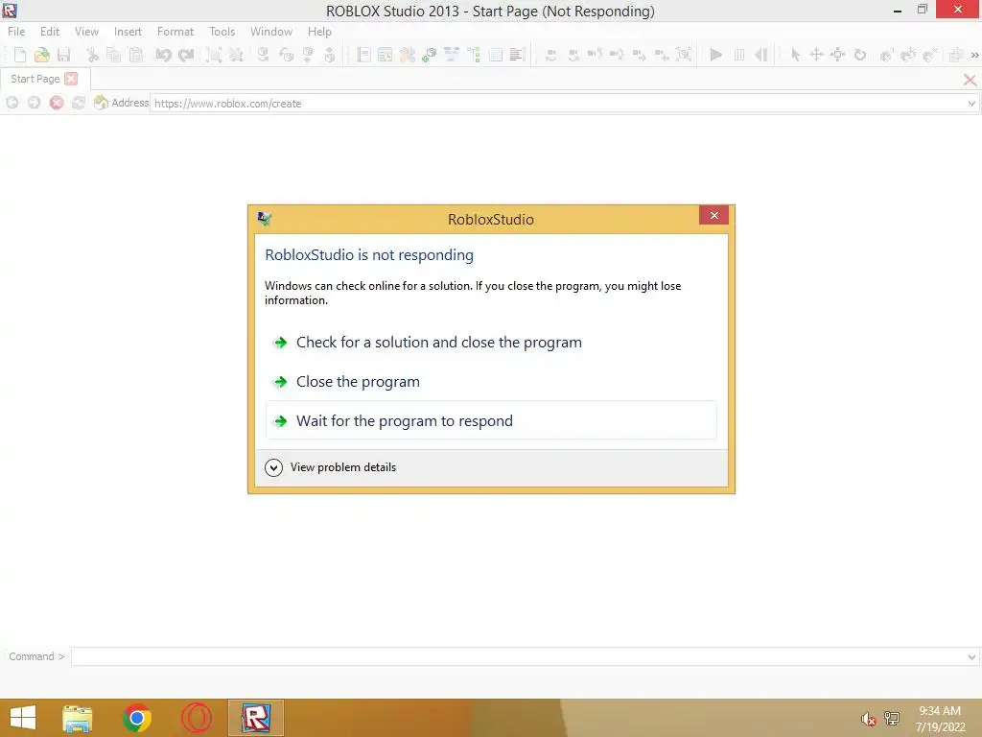Open File Explorer from the taskbar

click(x=78, y=718)
